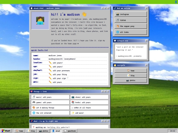Click the heart icon in things i love title
This screenshot has height=133, width=178.
[x=32, y=91]
